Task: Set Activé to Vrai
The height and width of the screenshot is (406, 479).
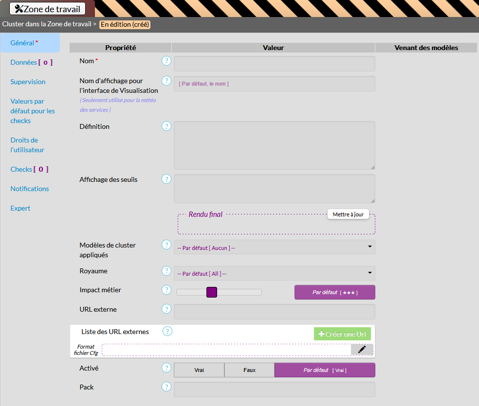Action: pos(199,370)
